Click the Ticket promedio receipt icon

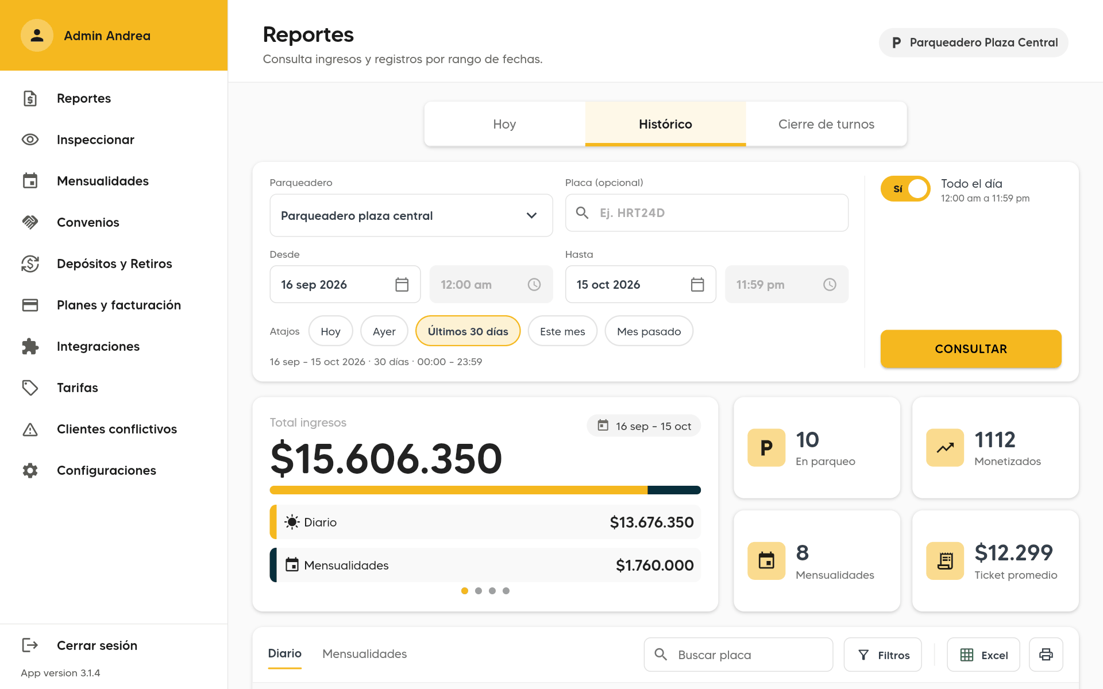[x=944, y=561]
